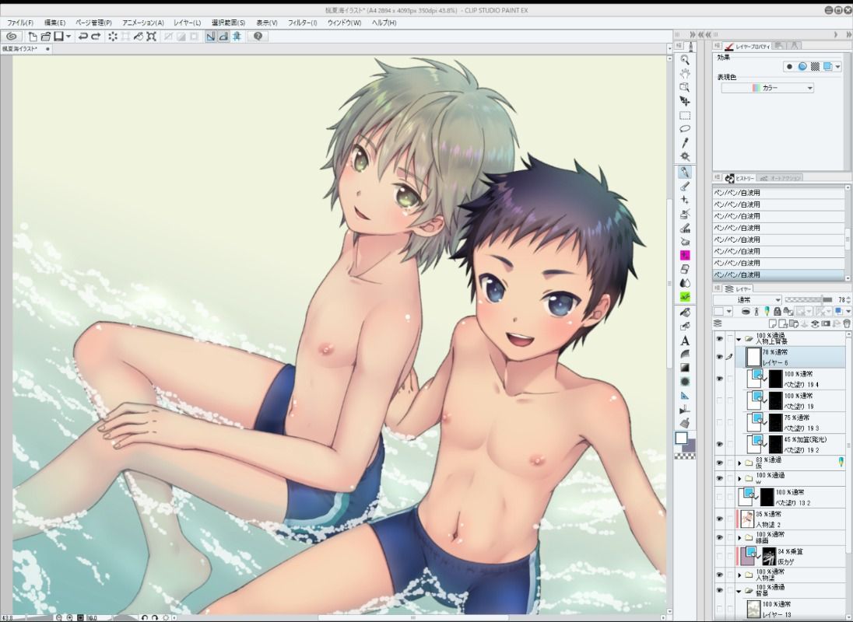The width and height of the screenshot is (853, 622).
Task: Open Clip Studio launcher spiral icon
Action: point(12,37)
